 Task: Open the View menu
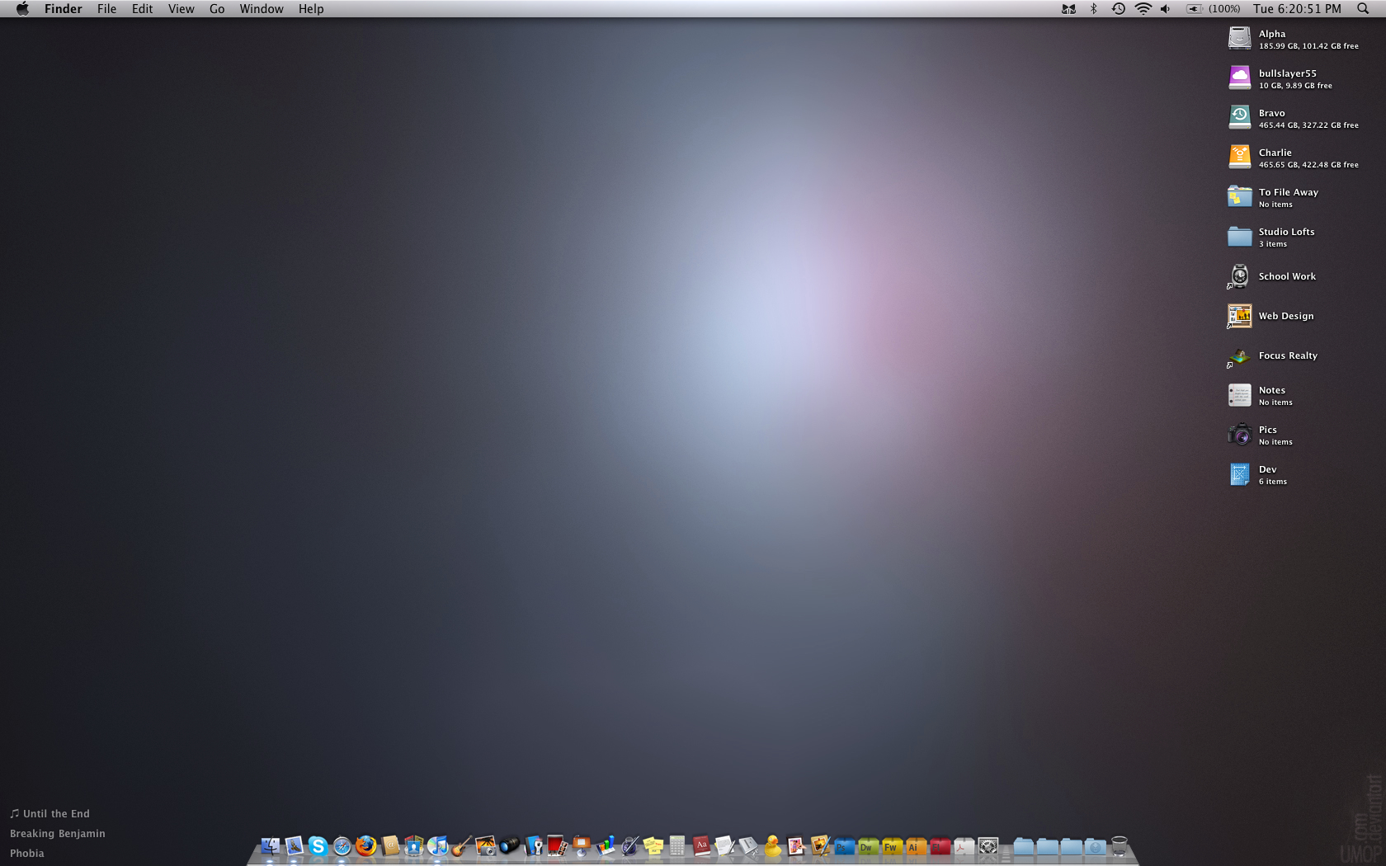181,9
